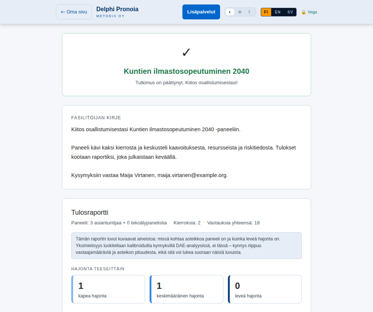The height and width of the screenshot is (312, 373).
Task: Click the checkmark icon above the study title
Action: [x=186, y=52]
